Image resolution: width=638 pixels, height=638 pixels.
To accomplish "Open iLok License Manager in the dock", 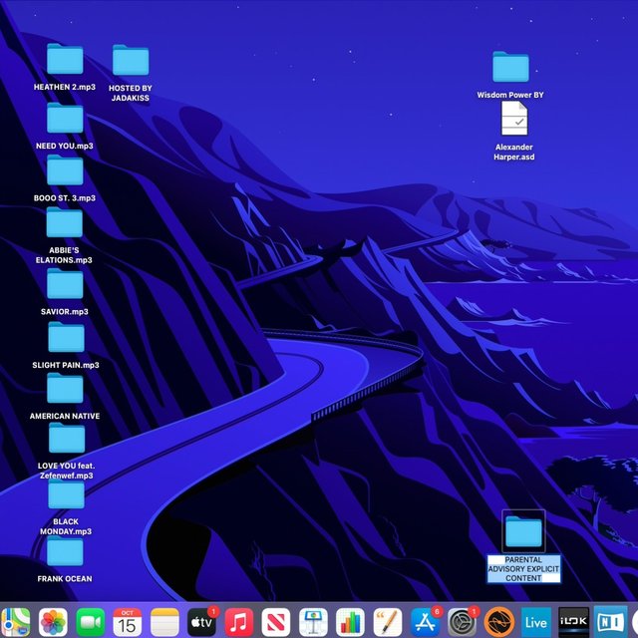I will pyautogui.click(x=573, y=622).
